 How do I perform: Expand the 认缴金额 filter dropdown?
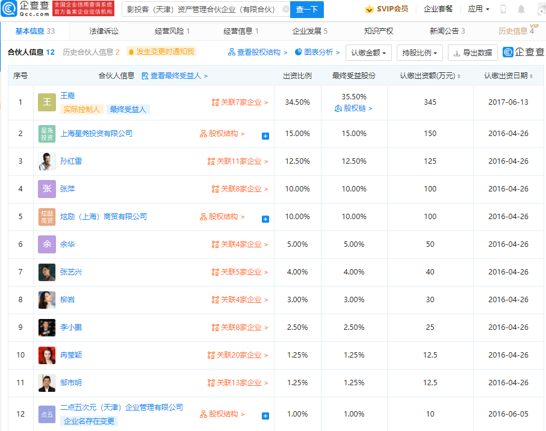coord(368,52)
